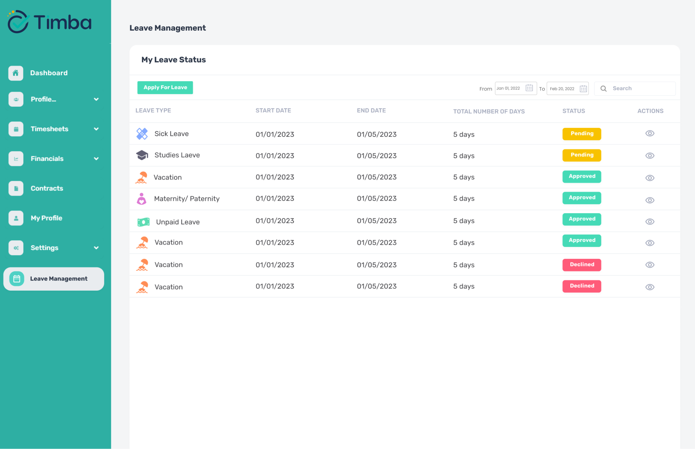Click eye icon for Maternity/ Paternity row
695x449 pixels.
coord(649,200)
